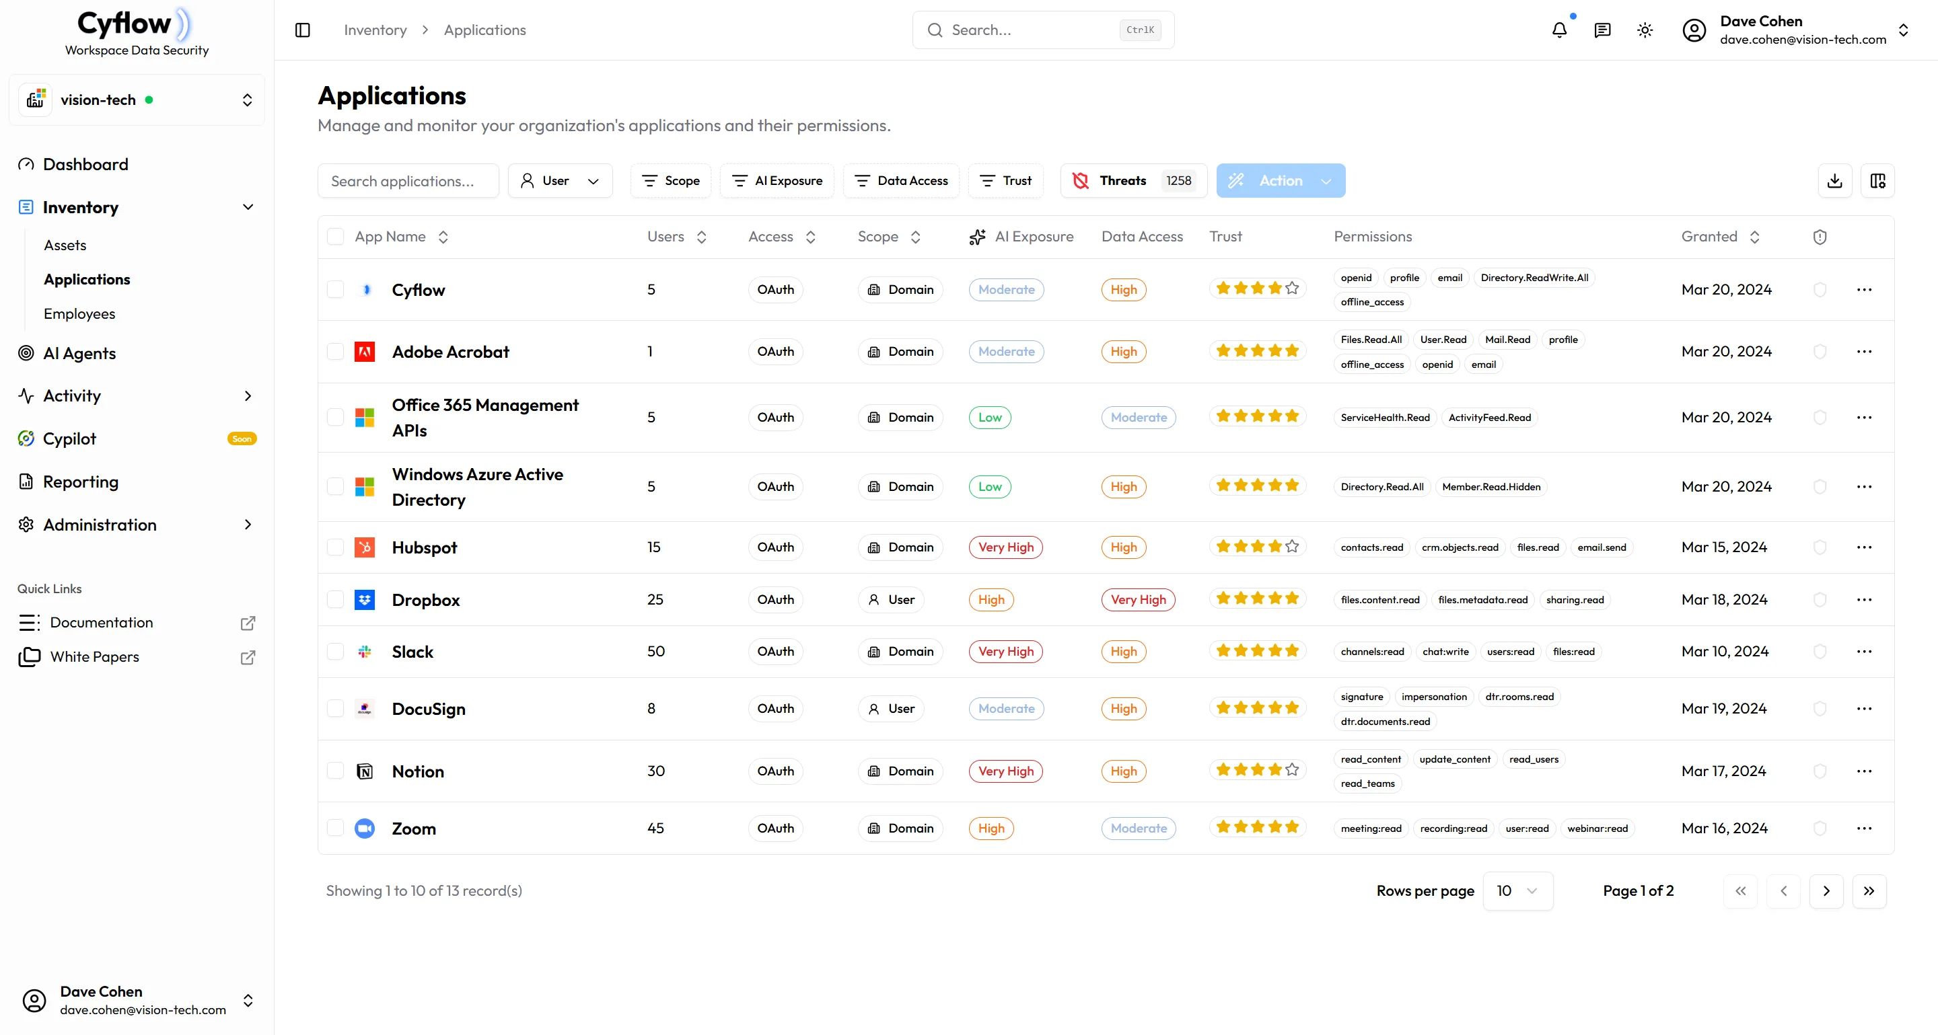
Task: Click the download export icon
Action: [1835, 181]
